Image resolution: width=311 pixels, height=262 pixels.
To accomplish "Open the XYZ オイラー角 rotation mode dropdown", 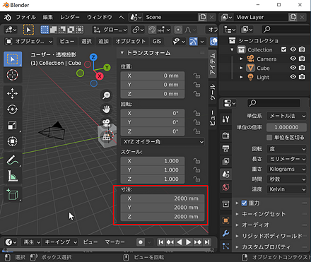I will coord(163,142).
